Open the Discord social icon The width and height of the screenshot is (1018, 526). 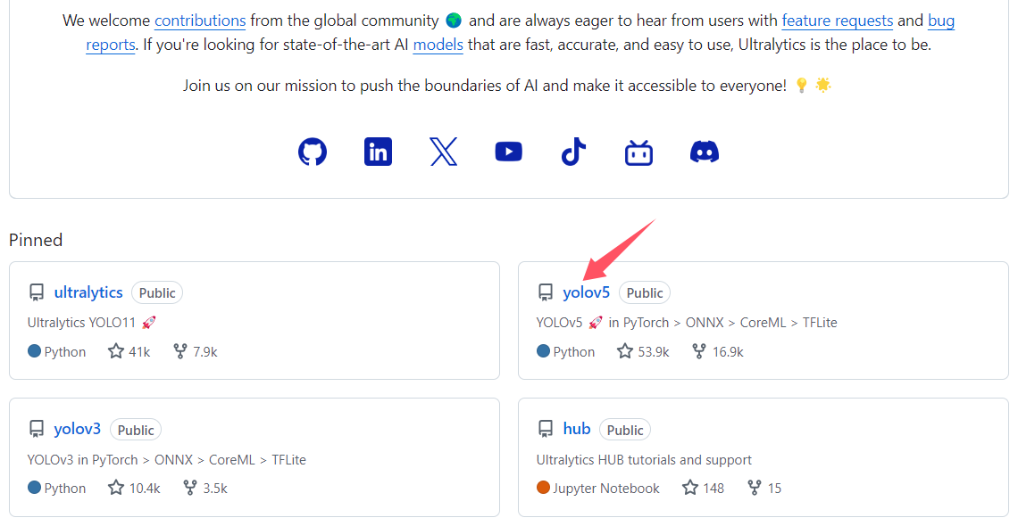[x=705, y=152]
